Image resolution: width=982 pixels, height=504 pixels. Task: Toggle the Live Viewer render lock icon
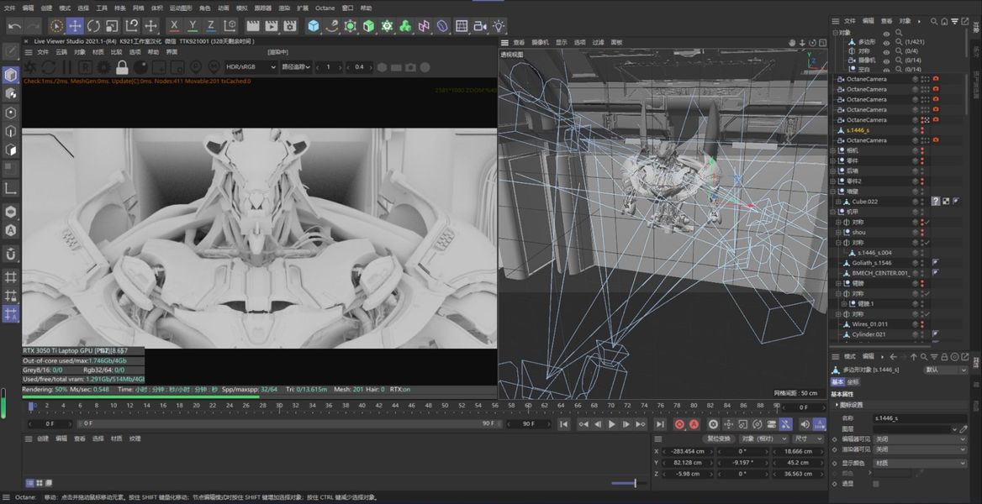122,67
